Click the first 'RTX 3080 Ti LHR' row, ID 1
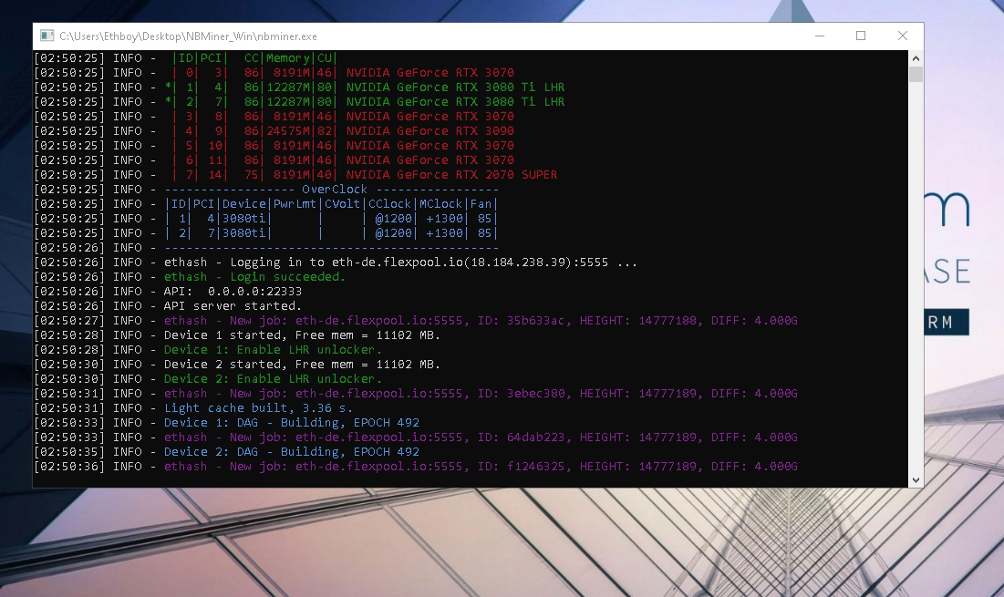Image resolution: width=1004 pixels, height=597 pixels. tap(365, 87)
